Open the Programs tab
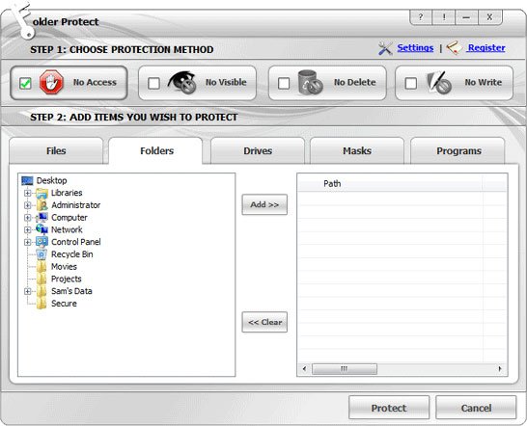Screen dimensions: 527x426 click(x=458, y=151)
